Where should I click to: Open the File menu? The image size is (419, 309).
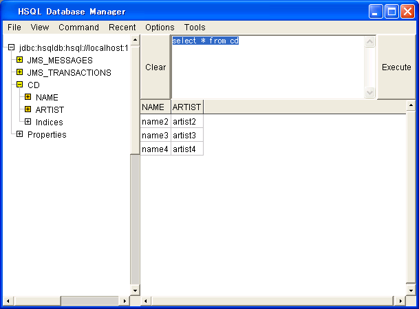pyautogui.click(x=14, y=28)
